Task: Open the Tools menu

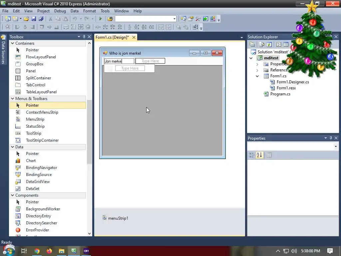Action: (x=105, y=11)
